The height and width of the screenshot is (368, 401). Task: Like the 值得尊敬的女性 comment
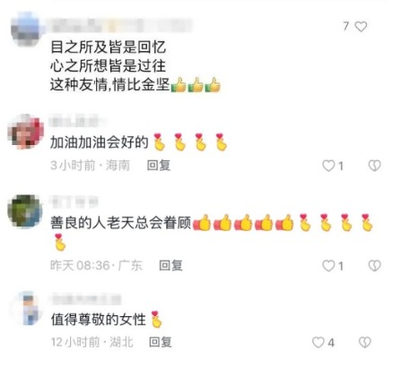(318, 342)
